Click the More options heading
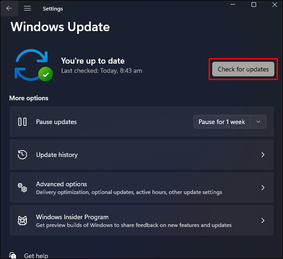This screenshot has height=259, width=283. [29, 98]
